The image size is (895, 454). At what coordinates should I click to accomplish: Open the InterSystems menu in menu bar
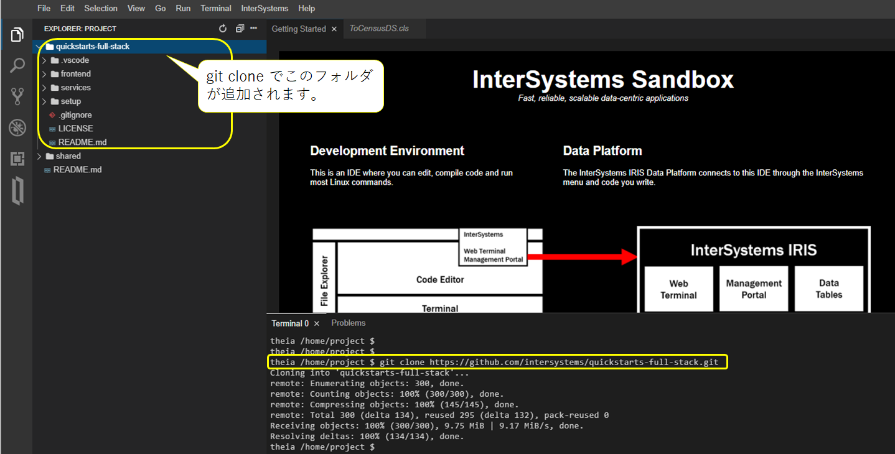(x=265, y=9)
